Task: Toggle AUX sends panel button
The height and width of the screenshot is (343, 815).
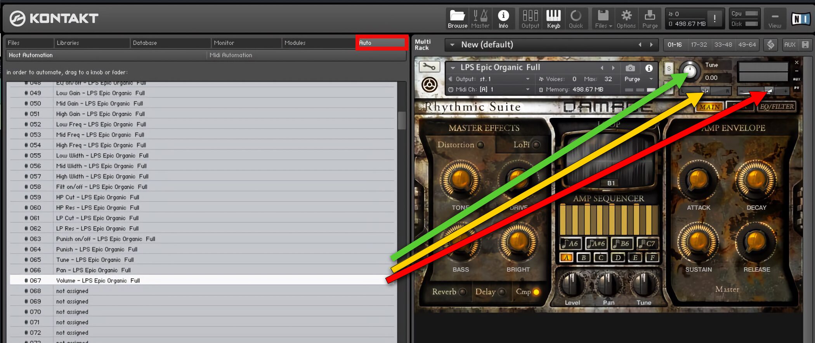Action: 789,45
